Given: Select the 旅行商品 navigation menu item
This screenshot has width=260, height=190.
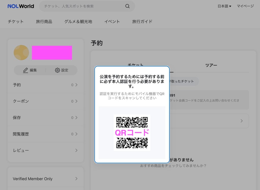Looking at the screenshot, I should [44, 22].
